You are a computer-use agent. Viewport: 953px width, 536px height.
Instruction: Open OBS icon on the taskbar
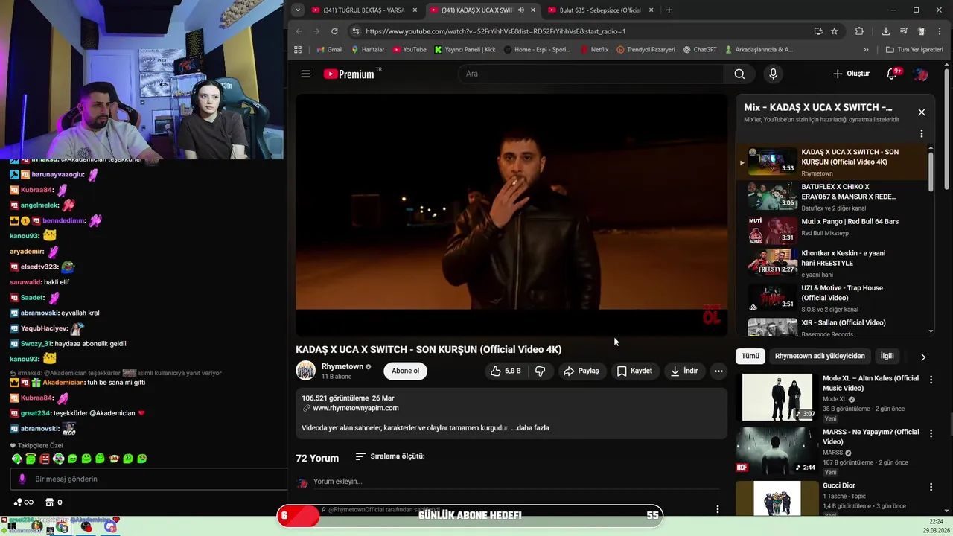pos(86,527)
